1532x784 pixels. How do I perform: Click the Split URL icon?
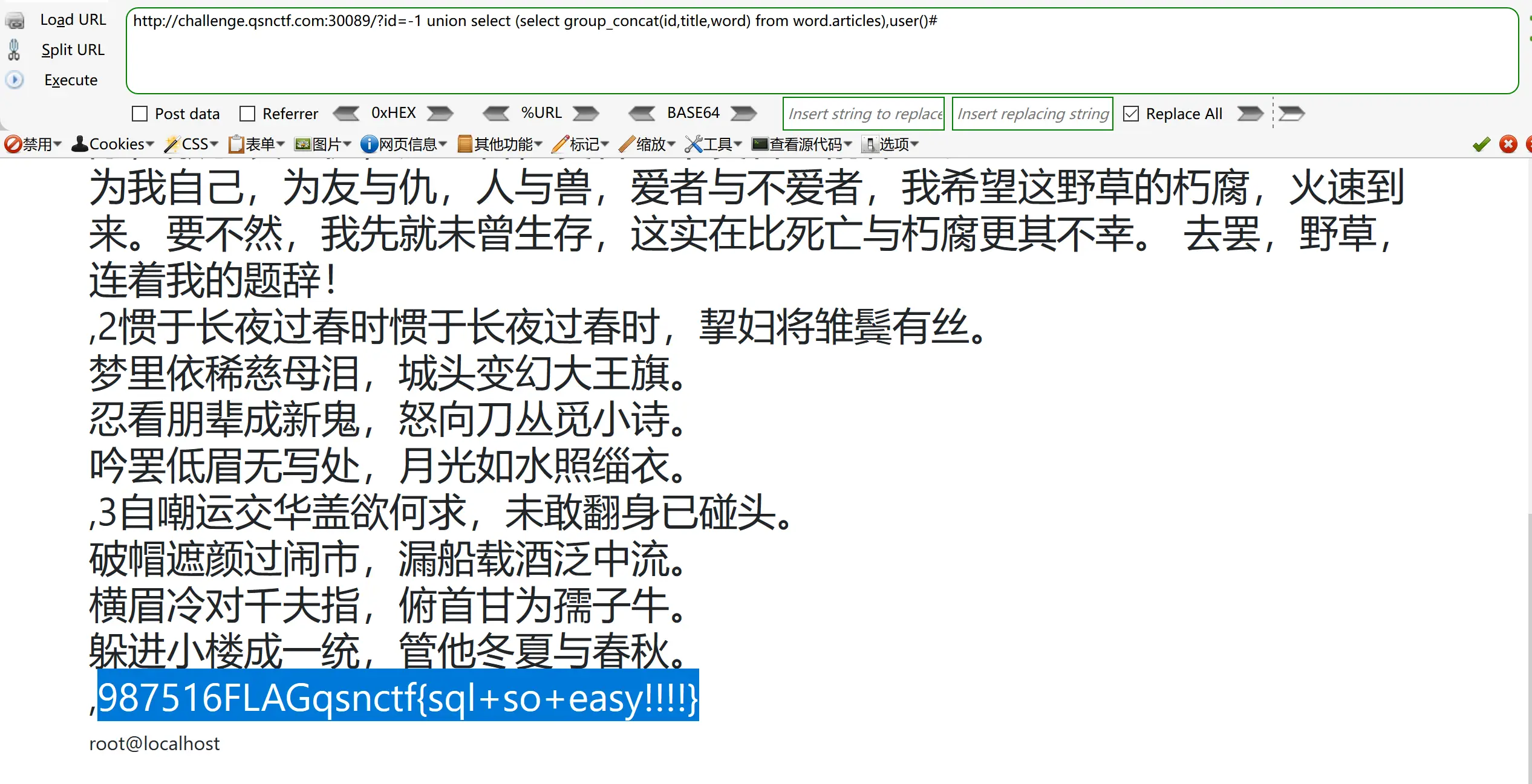pos(15,50)
